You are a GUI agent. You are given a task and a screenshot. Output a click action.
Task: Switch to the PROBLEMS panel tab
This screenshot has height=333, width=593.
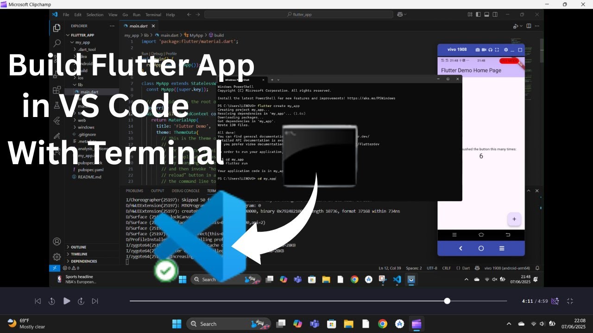click(134, 191)
